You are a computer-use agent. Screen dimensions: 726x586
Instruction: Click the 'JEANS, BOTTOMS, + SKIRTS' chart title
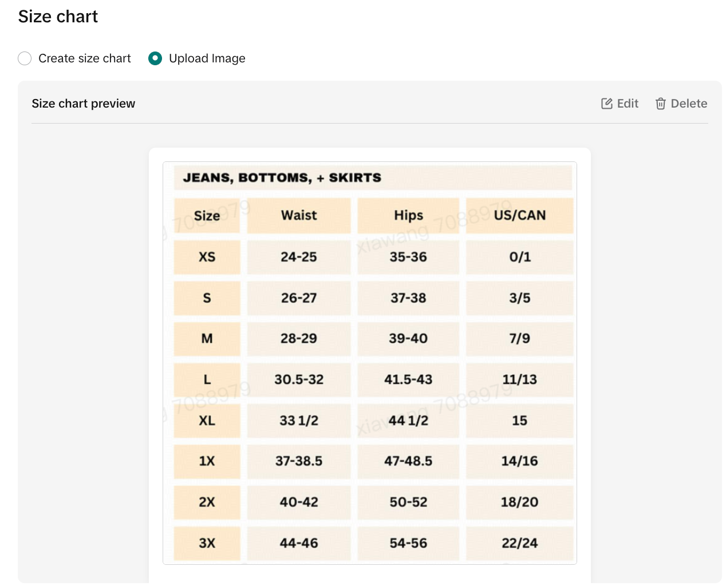282,178
